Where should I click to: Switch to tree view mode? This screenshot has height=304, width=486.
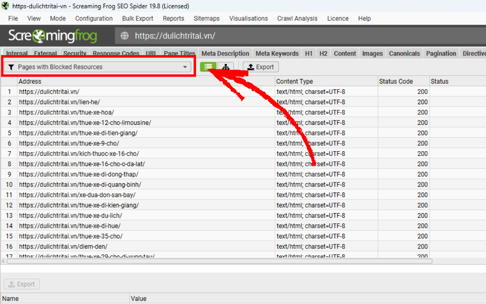tap(226, 67)
